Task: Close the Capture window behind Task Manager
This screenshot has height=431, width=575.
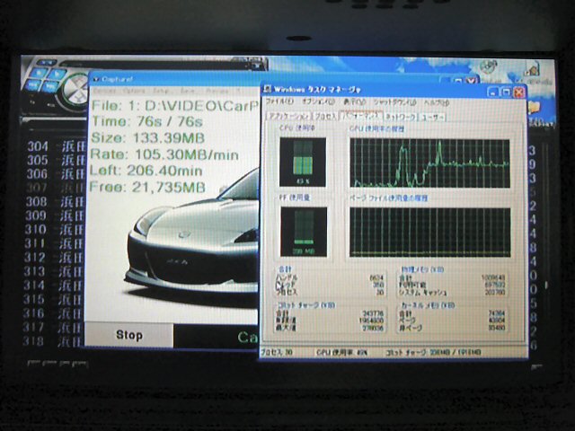Action: [472, 80]
